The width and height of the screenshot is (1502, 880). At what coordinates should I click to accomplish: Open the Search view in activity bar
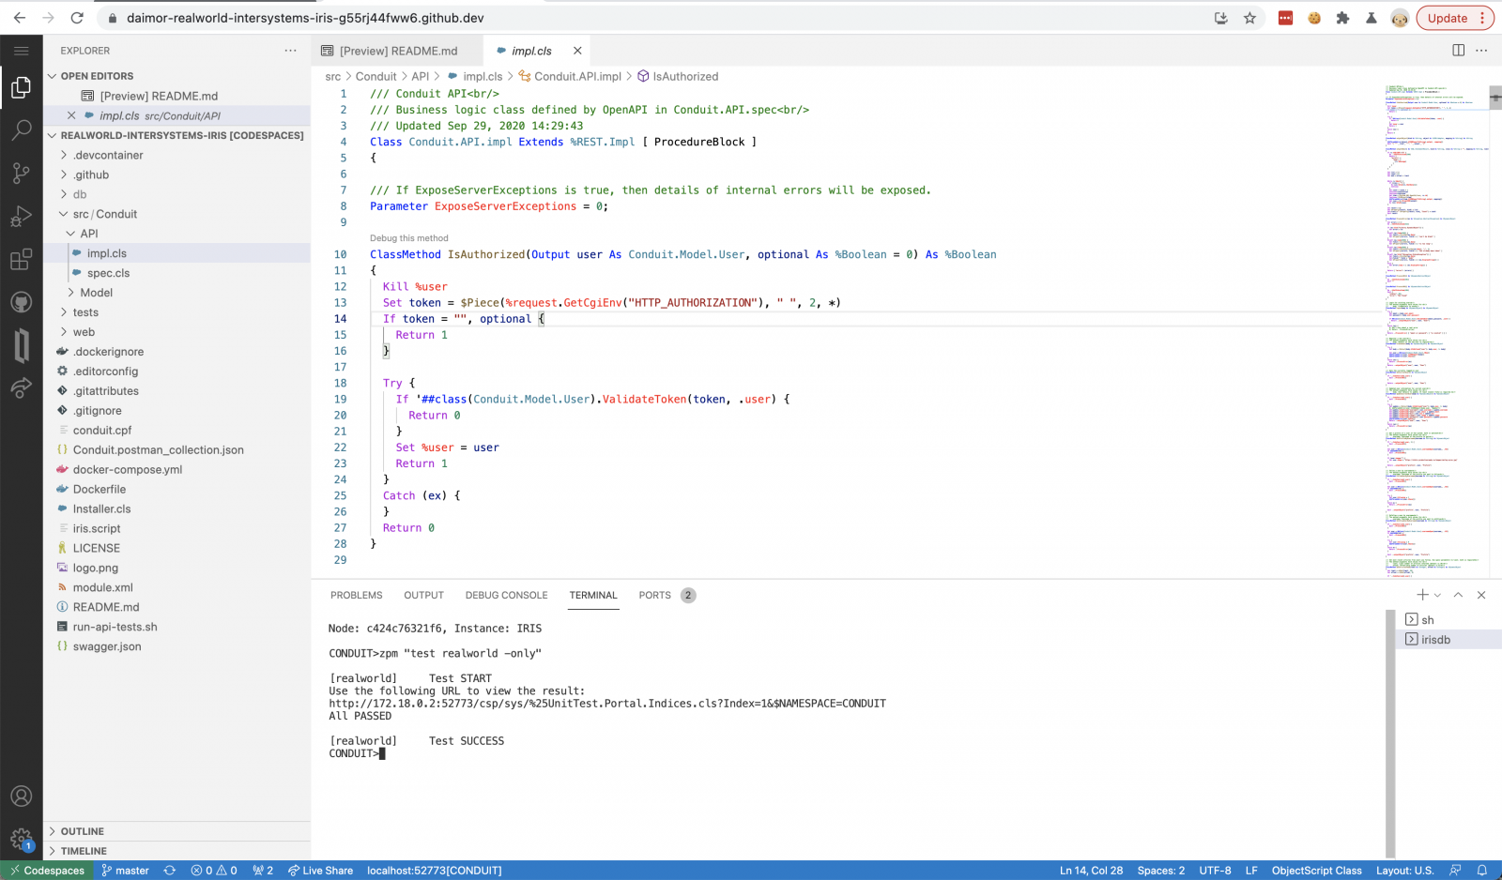21,130
